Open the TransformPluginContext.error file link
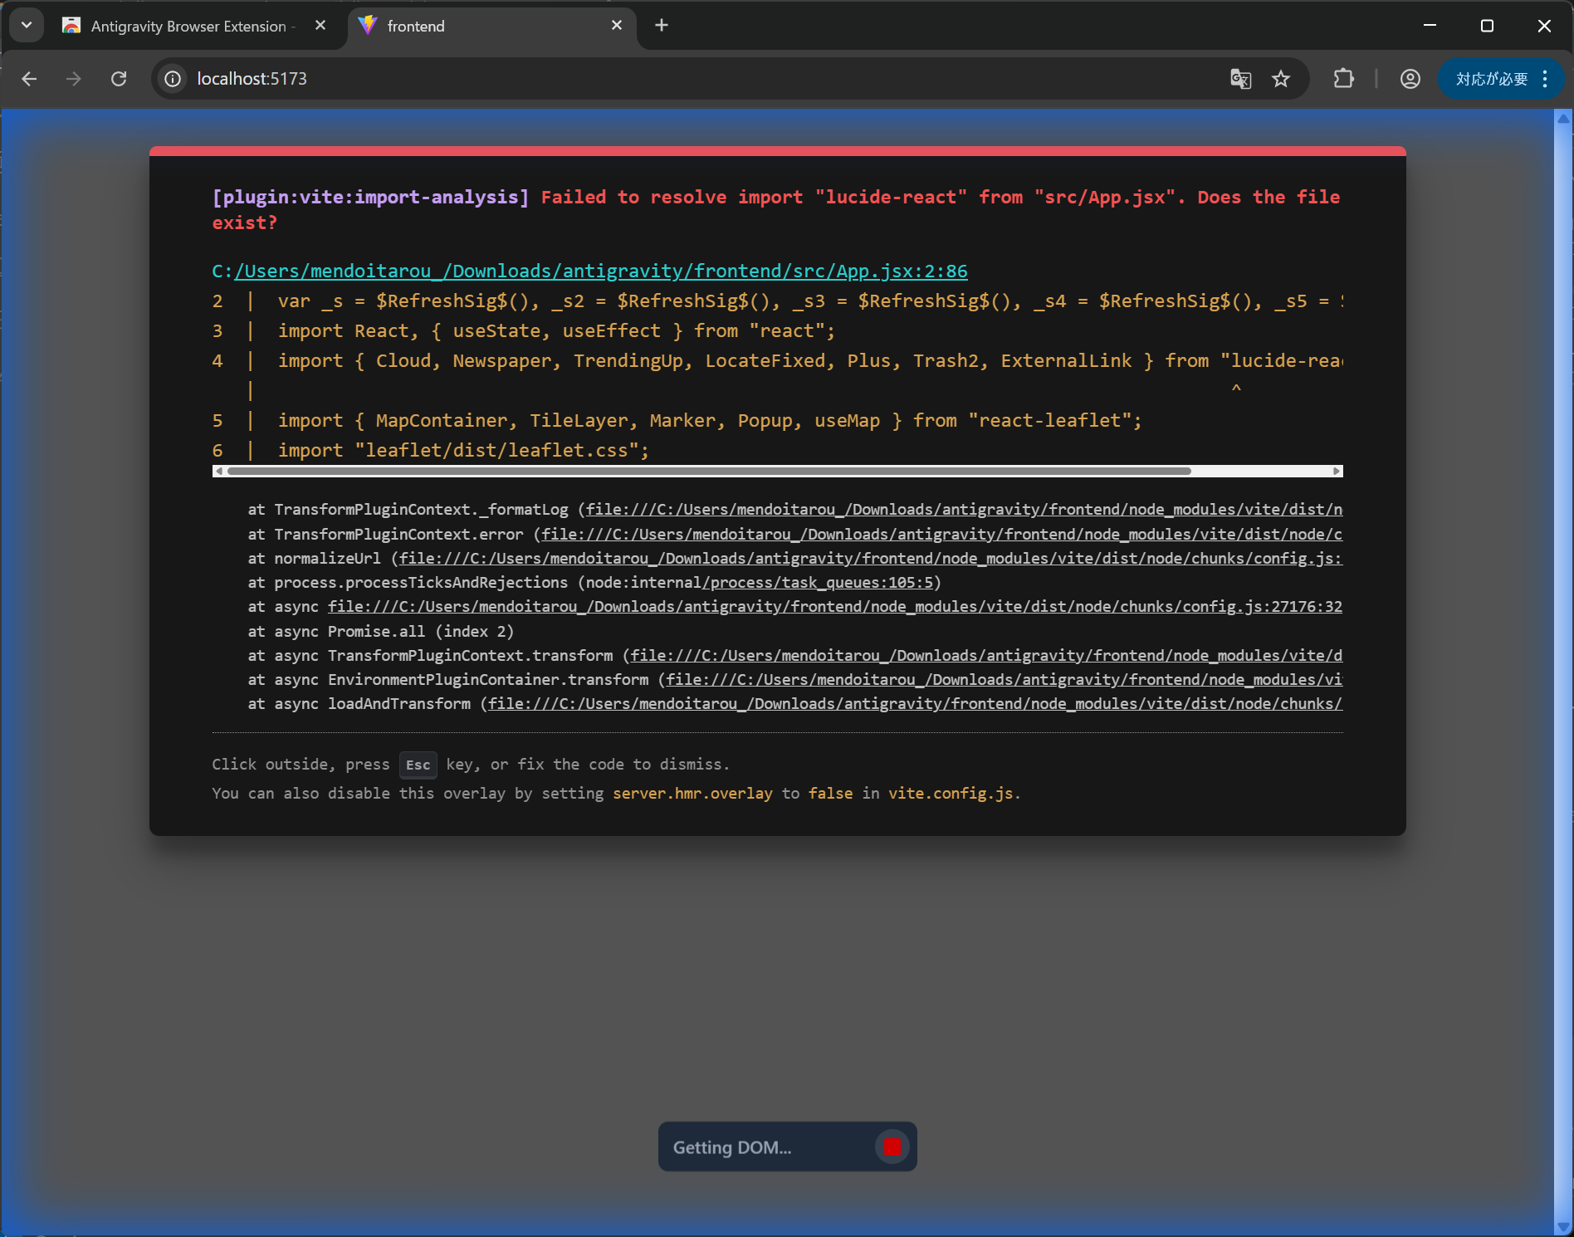This screenshot has height=1237, width=1574. tap(941, 535)
